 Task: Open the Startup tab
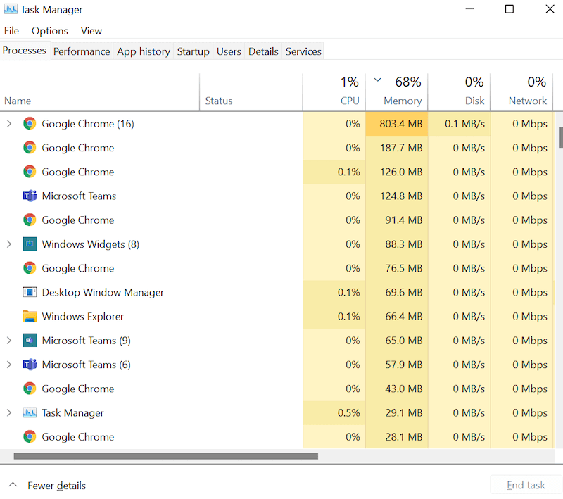point(193,51)
